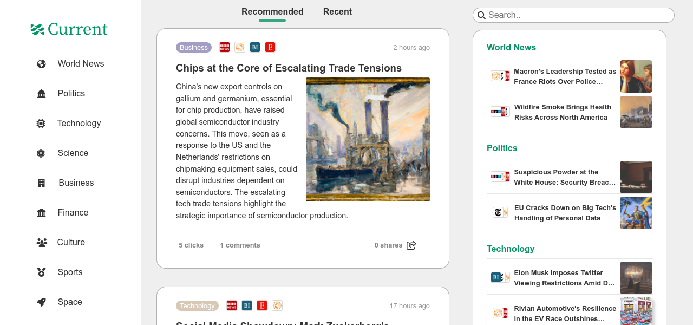This screenshot has width=693, height=325.
Task: Click the Business category tag
Action: [194, 48]
